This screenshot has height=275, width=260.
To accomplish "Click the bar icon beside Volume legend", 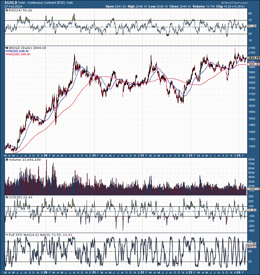I will pyautogui.click(x=7, y=159).
